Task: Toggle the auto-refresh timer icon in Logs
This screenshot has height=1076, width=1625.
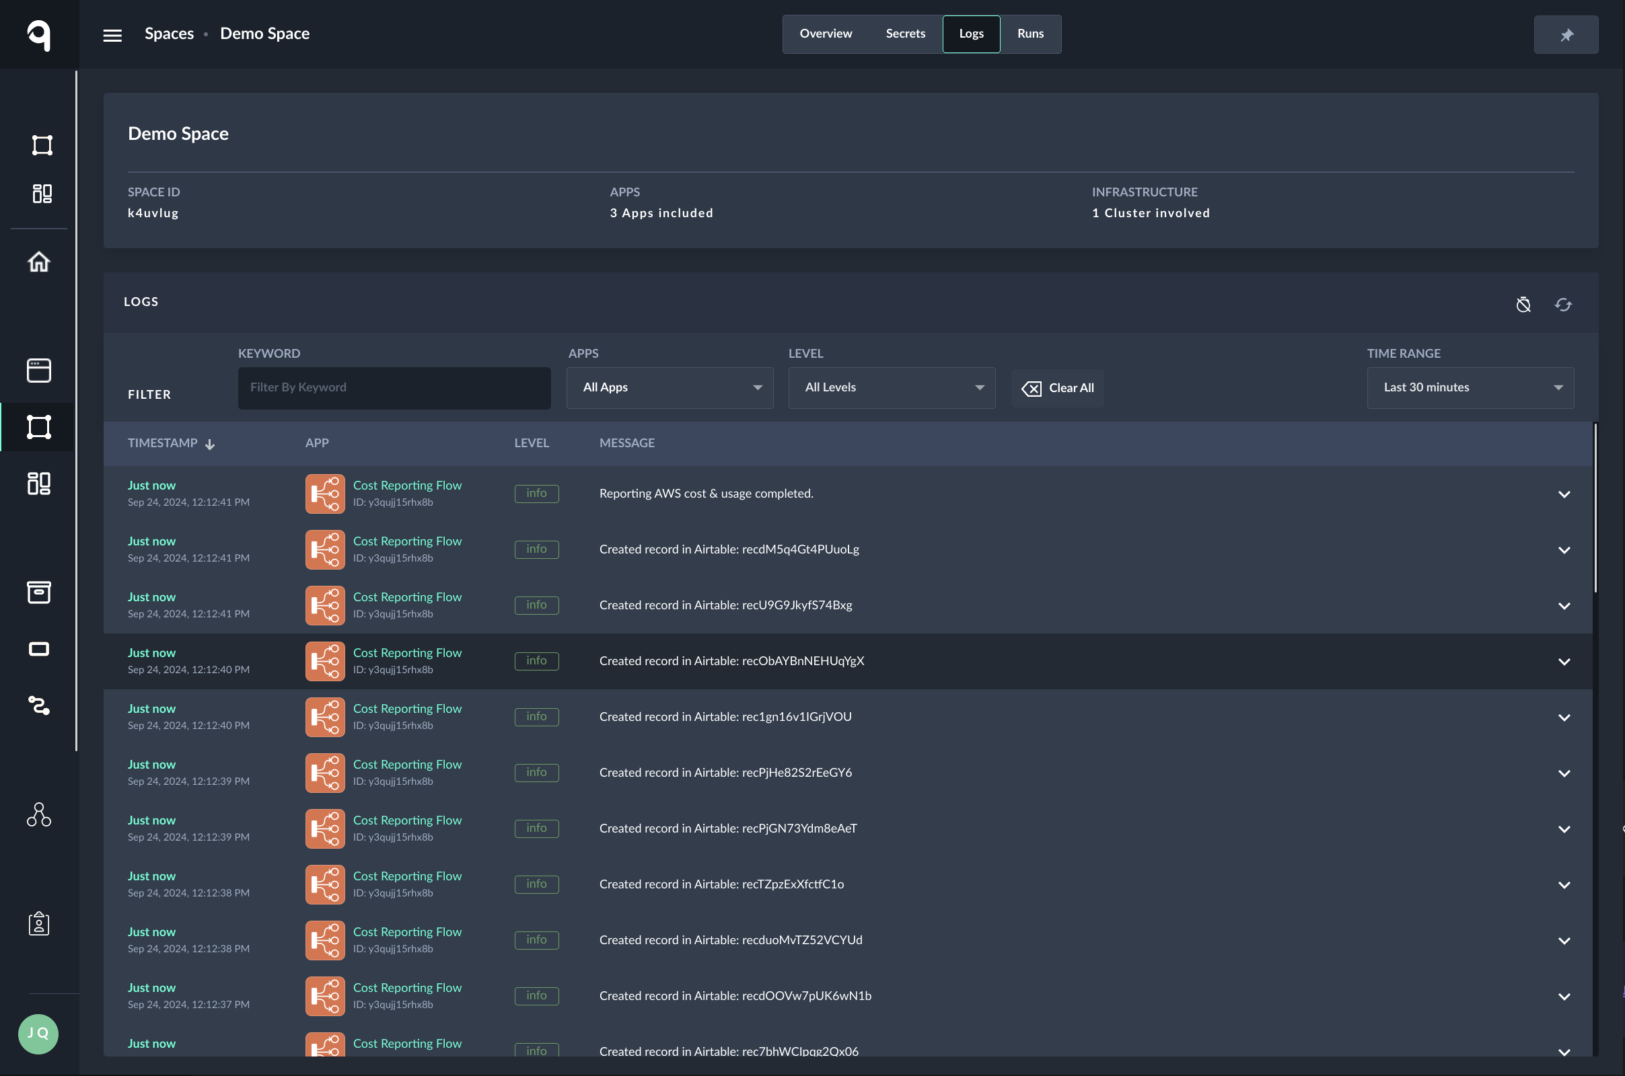Action: click(x=1523, y=305)
